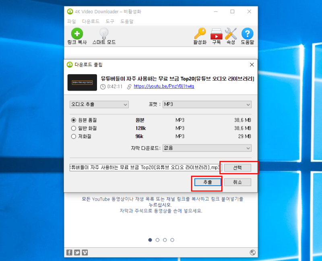Click the video thumbnail preview
The height and width of the screenshot is (261, 322).
[82, 83]
